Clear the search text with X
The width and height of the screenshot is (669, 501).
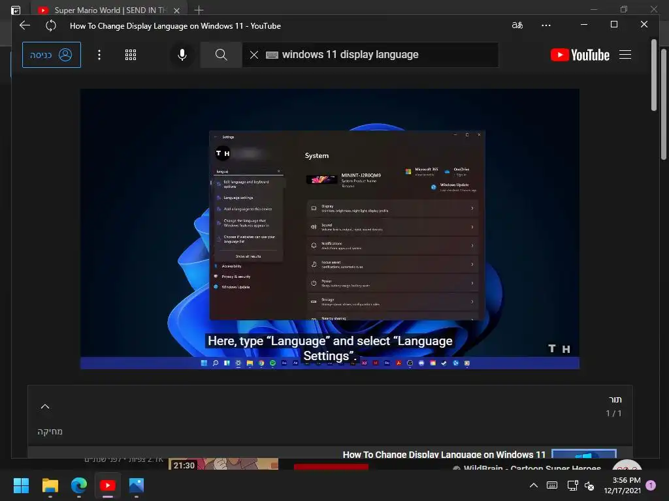coord(254,55)
